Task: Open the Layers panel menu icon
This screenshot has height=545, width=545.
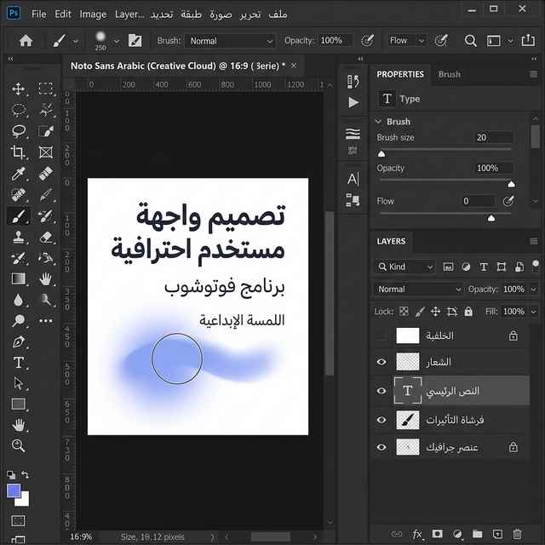Action: [534, 241]
